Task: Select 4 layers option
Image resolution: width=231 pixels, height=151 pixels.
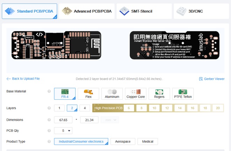Action: (84, 108)
